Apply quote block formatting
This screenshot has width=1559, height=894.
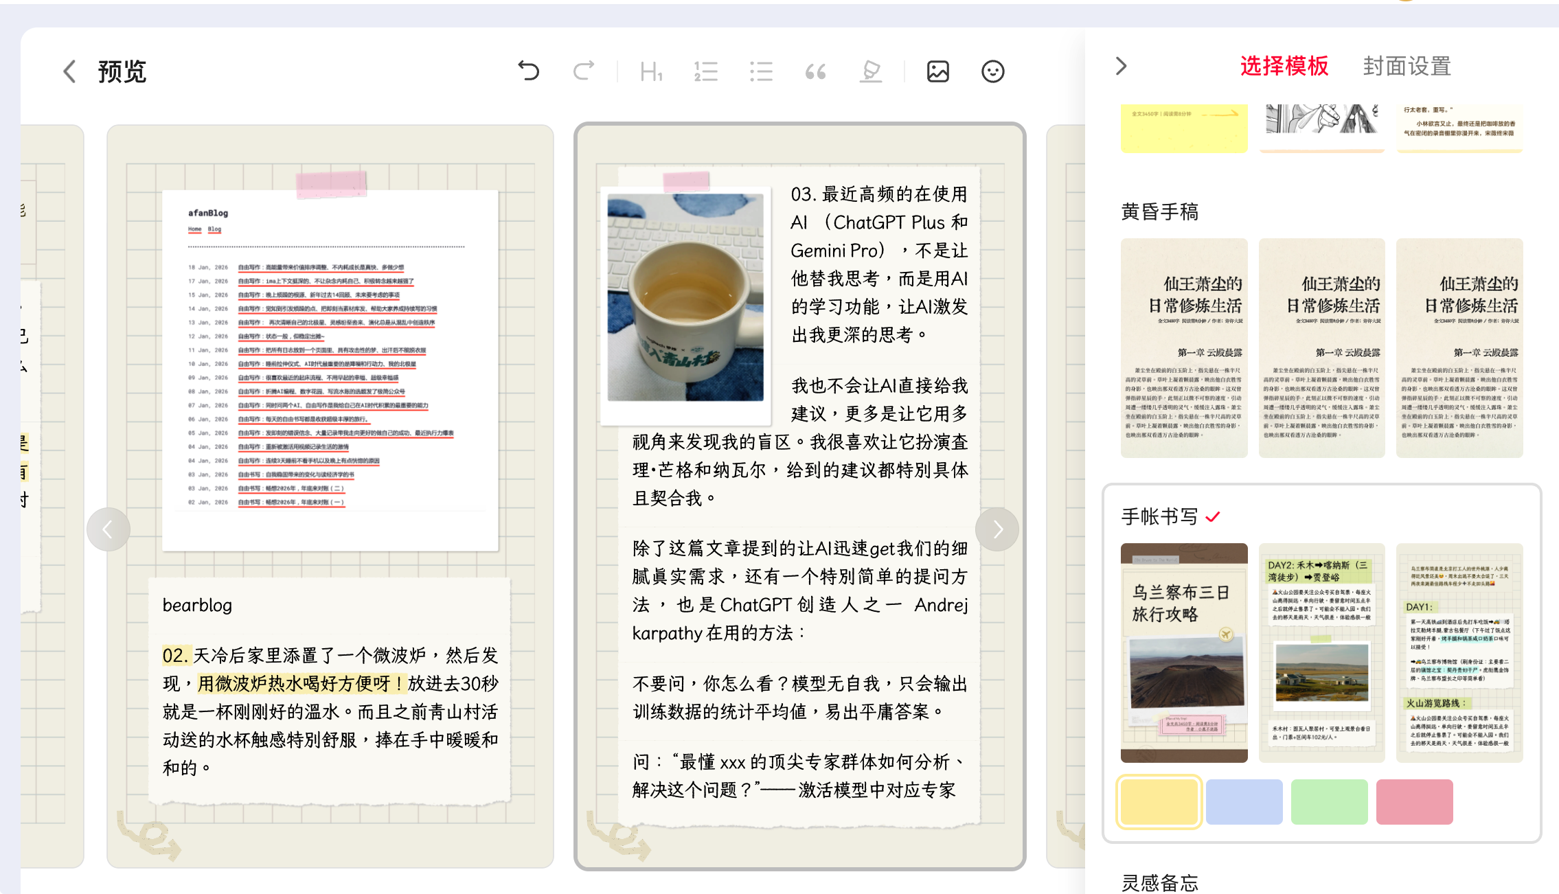[x=815, y=71]
